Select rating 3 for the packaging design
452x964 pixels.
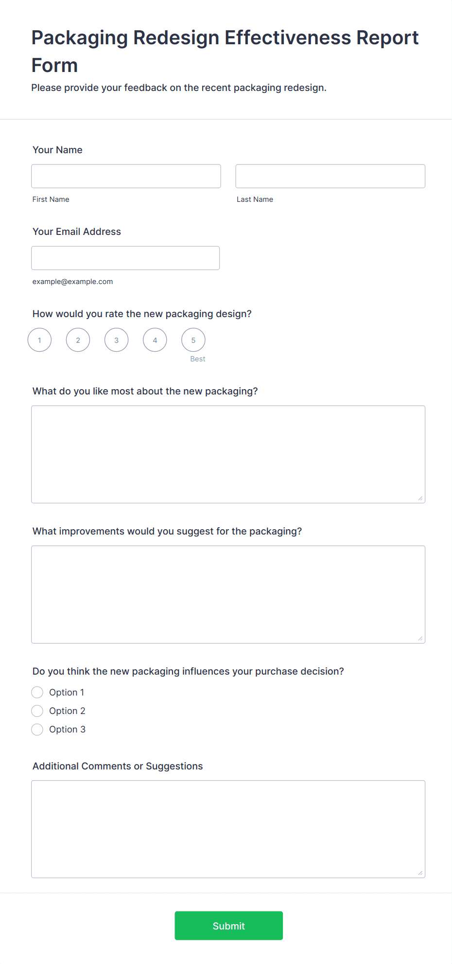[116, 339]
